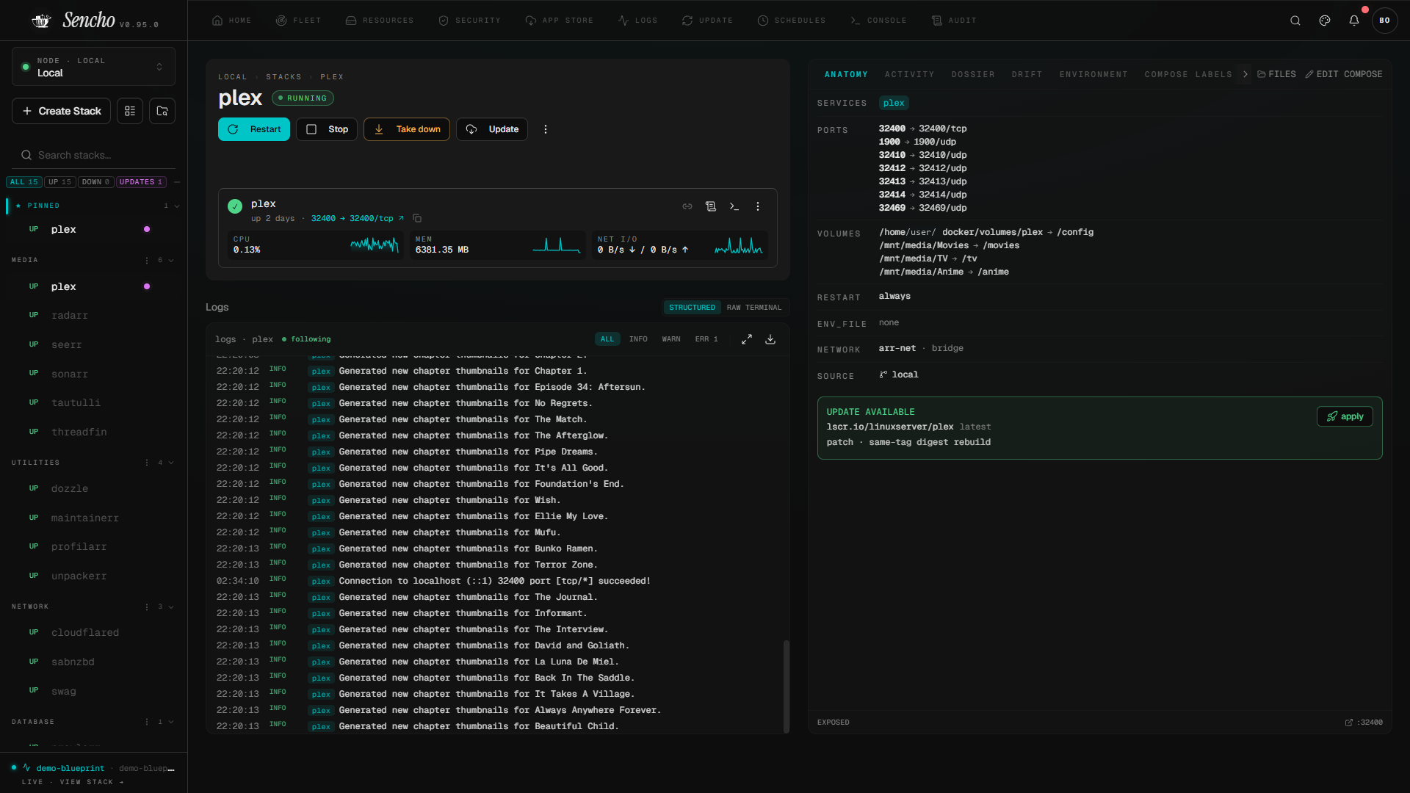Open the stack list layout icon button

tap(130, 111)
